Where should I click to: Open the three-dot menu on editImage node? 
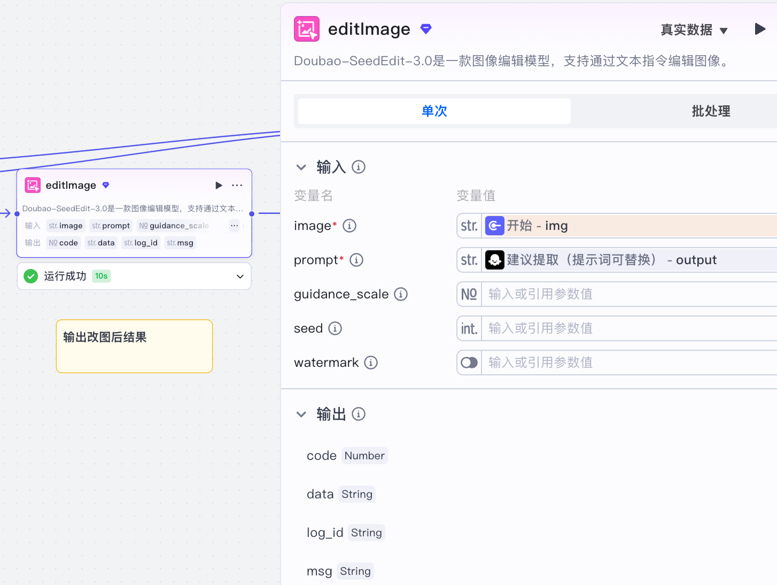tap(237, 186)
